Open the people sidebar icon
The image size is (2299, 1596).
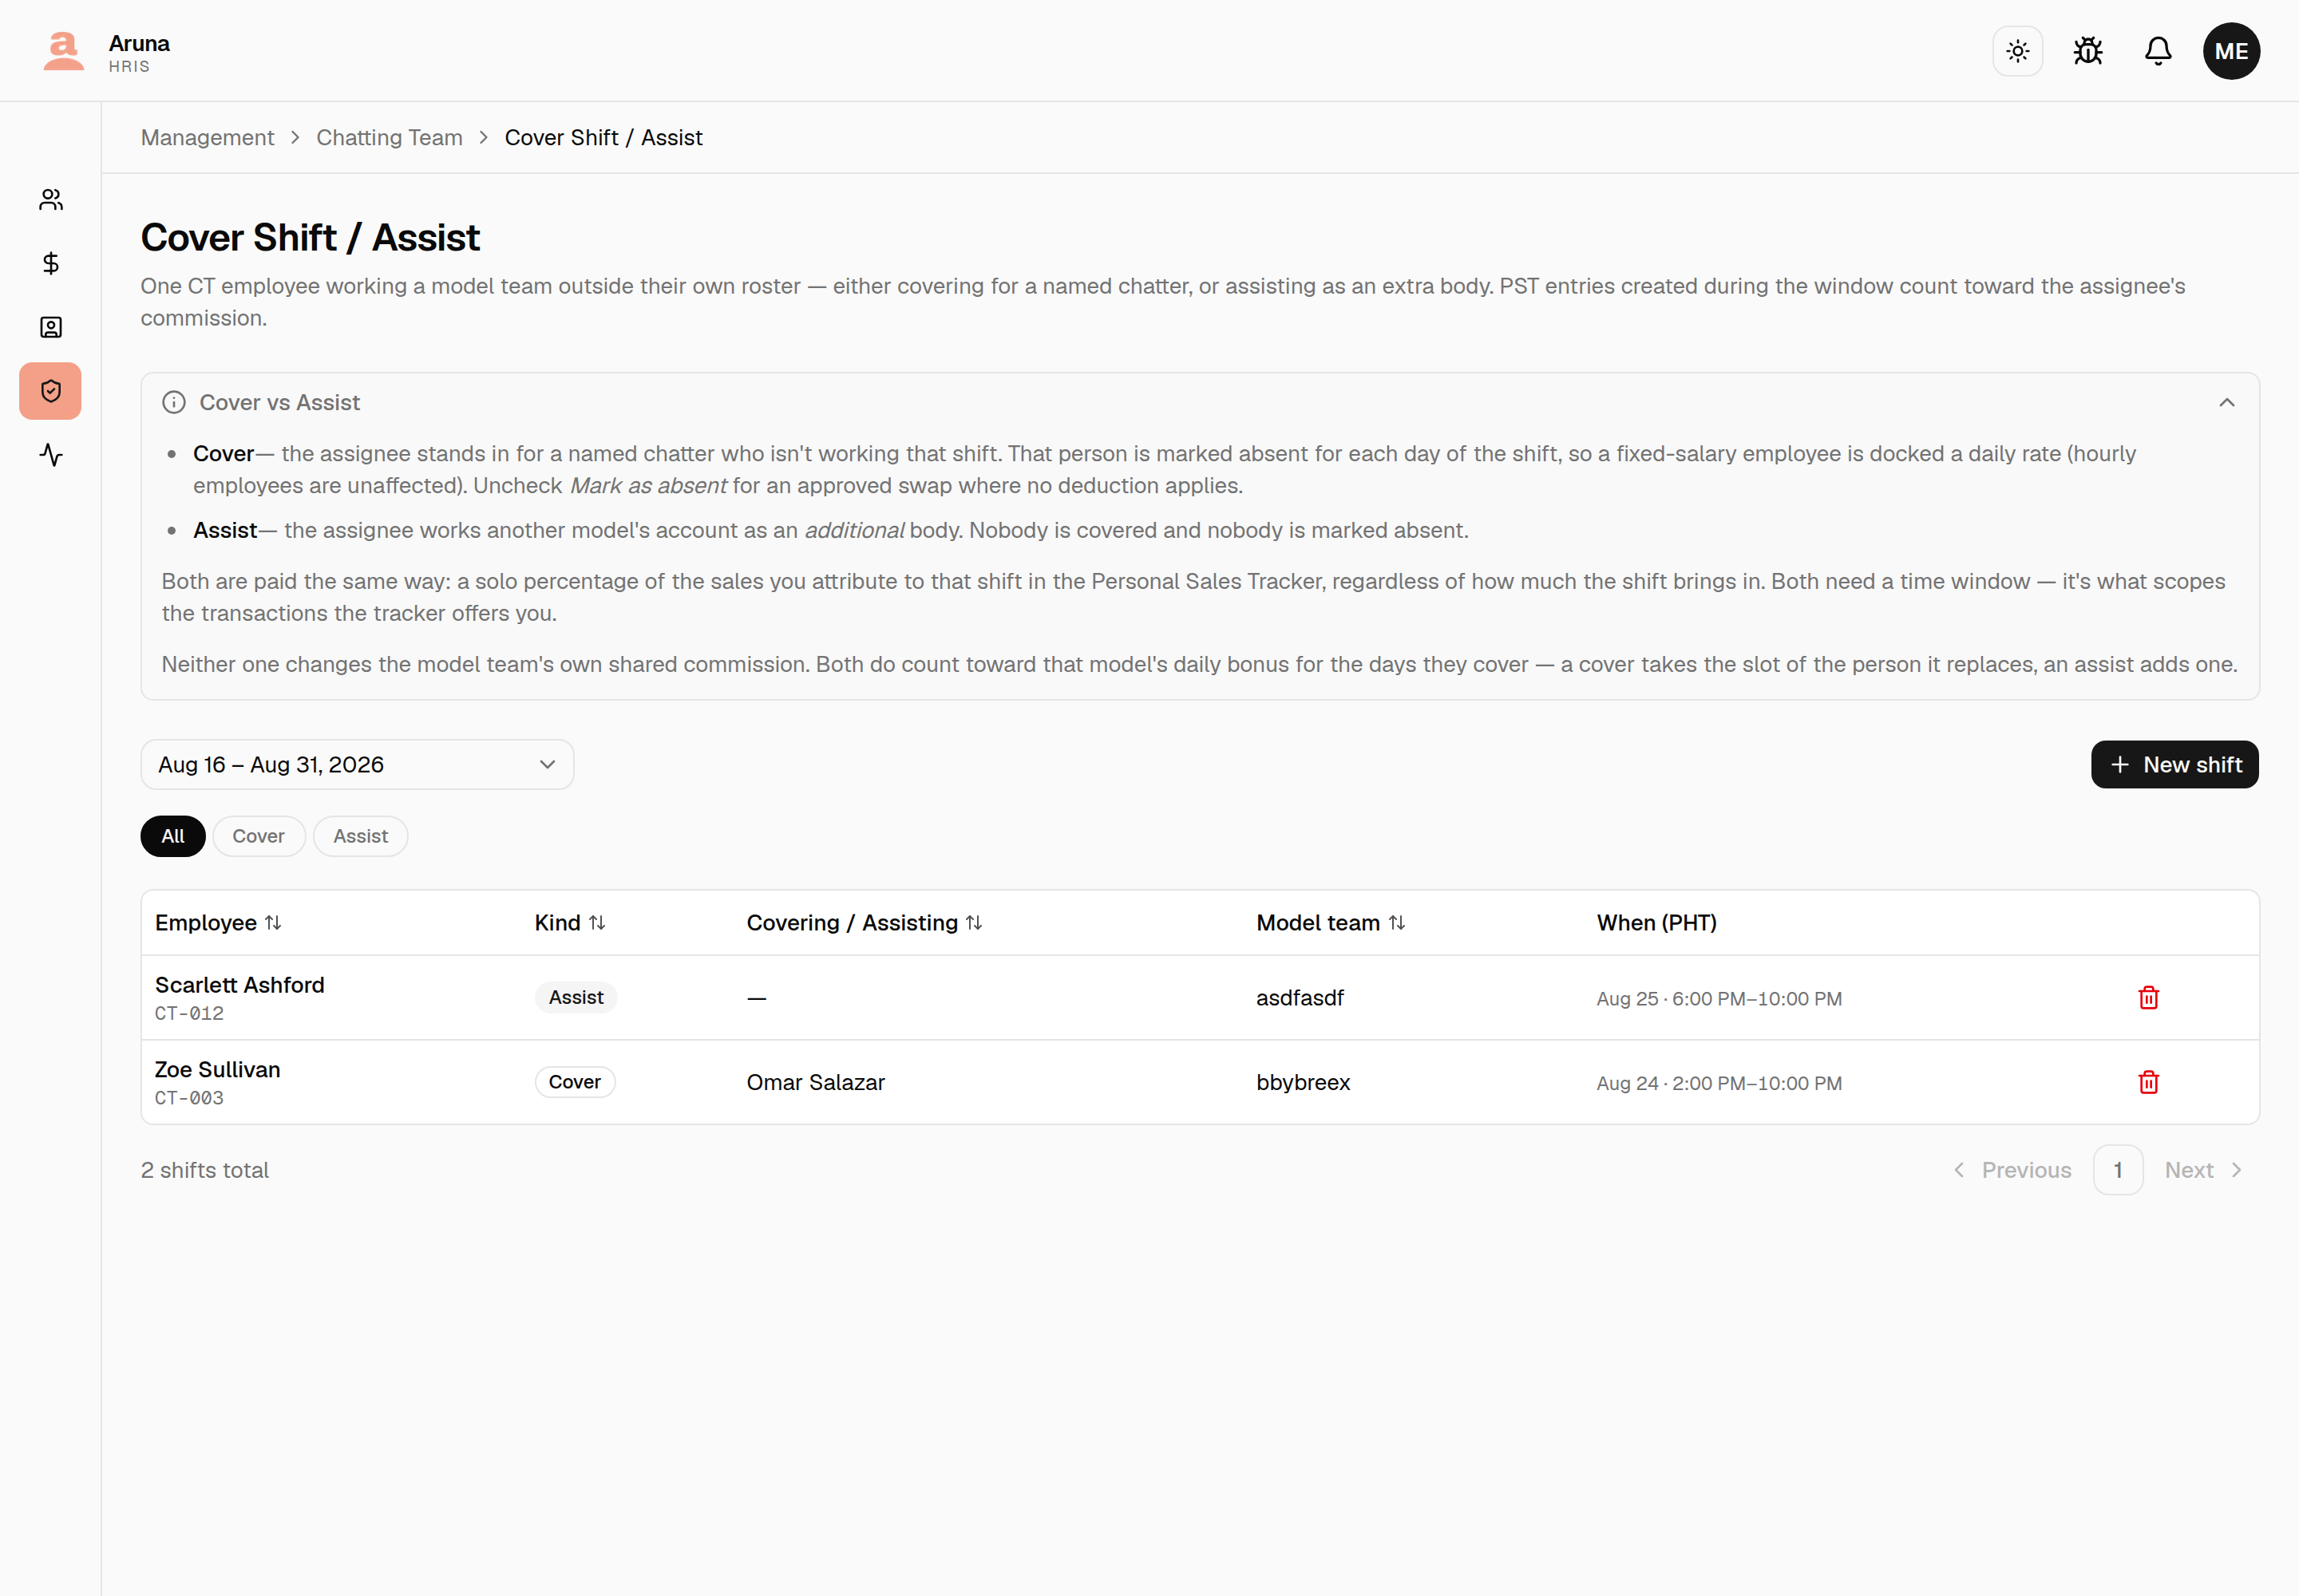point(51,200)
